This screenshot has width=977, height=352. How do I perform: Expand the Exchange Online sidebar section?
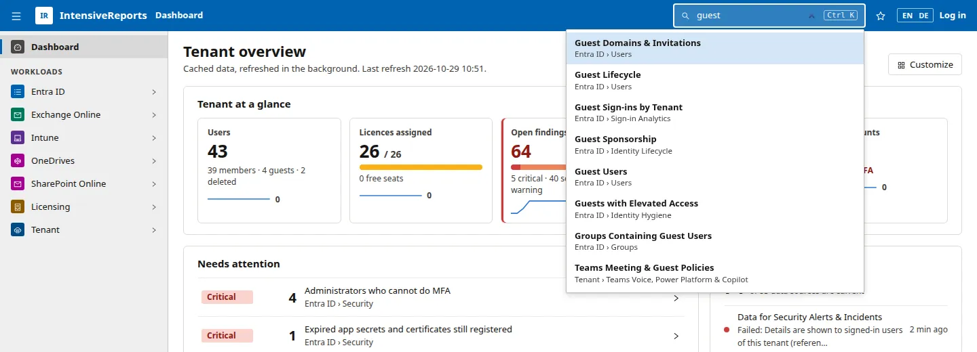pos(154,115)
